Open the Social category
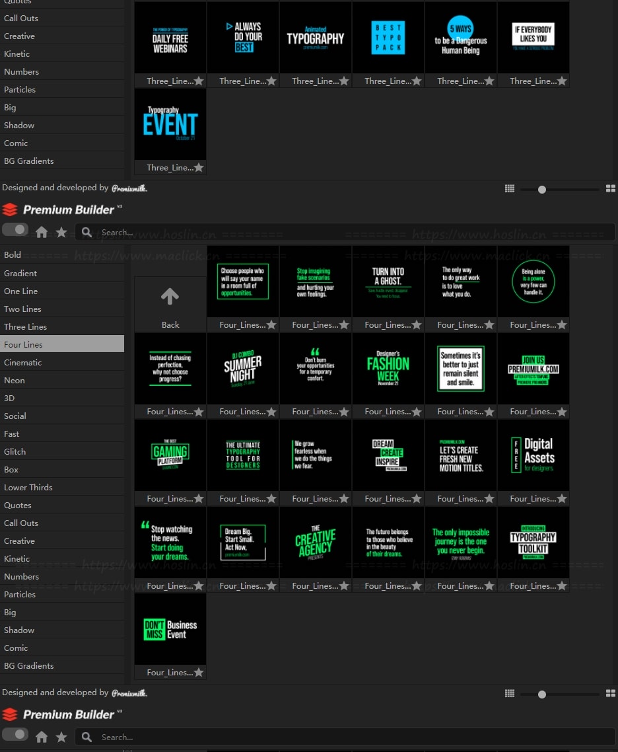Viewport: 618px width, 752px height. coord(62,416)
